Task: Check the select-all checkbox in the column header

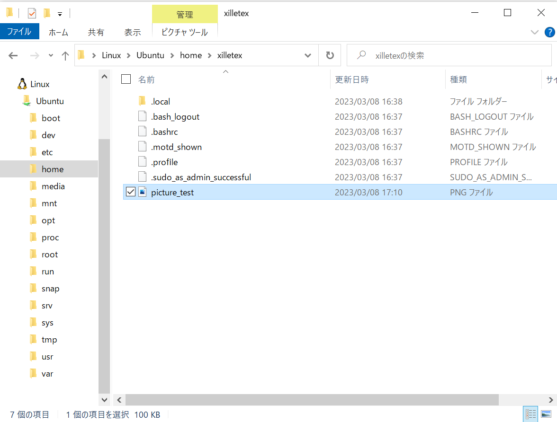Action: (126, 79)
